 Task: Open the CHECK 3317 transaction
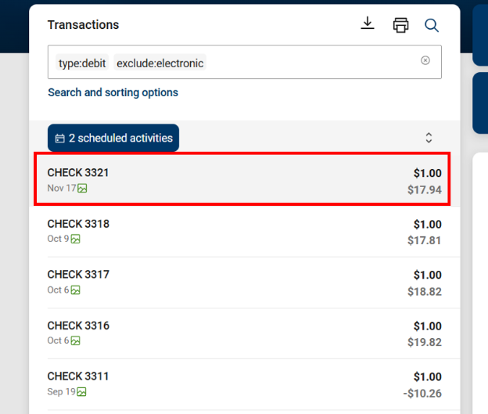coord(242,282)
